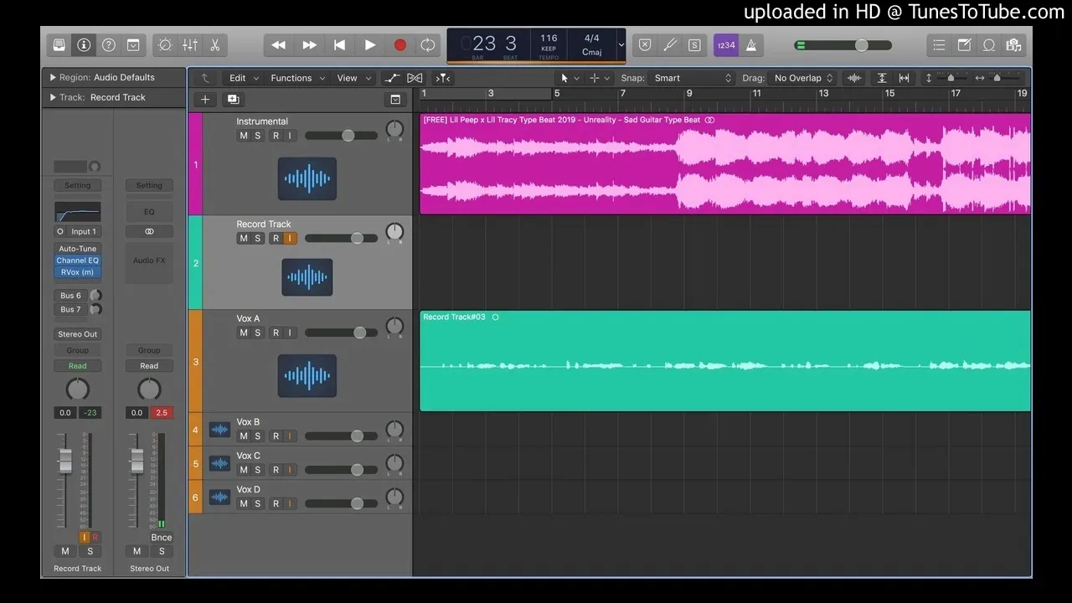This screenshot has height=603, width=1072.
Task: Click the red Record button
Action: pyautogui.click(x=399, y=45)
